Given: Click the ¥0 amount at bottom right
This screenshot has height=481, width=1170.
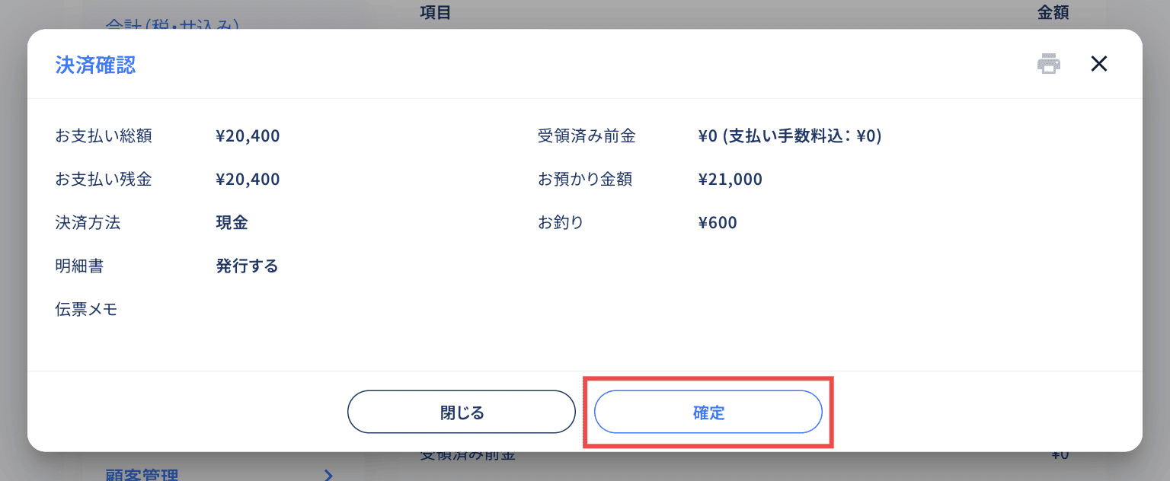Looking at the screenshot, I should pyautogui.click(x=1060, y=454).
